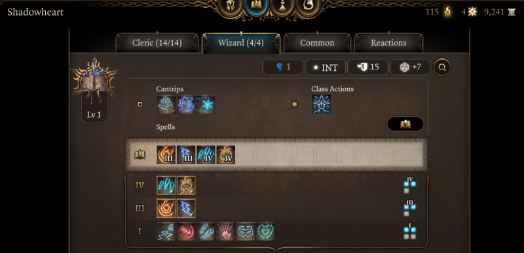524x253 pixels.
Task: Toggle the small square marker beside Cantrips
Action: point(140,104)
